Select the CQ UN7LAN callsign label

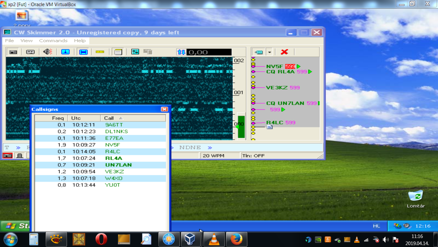[x=285, y=103]
